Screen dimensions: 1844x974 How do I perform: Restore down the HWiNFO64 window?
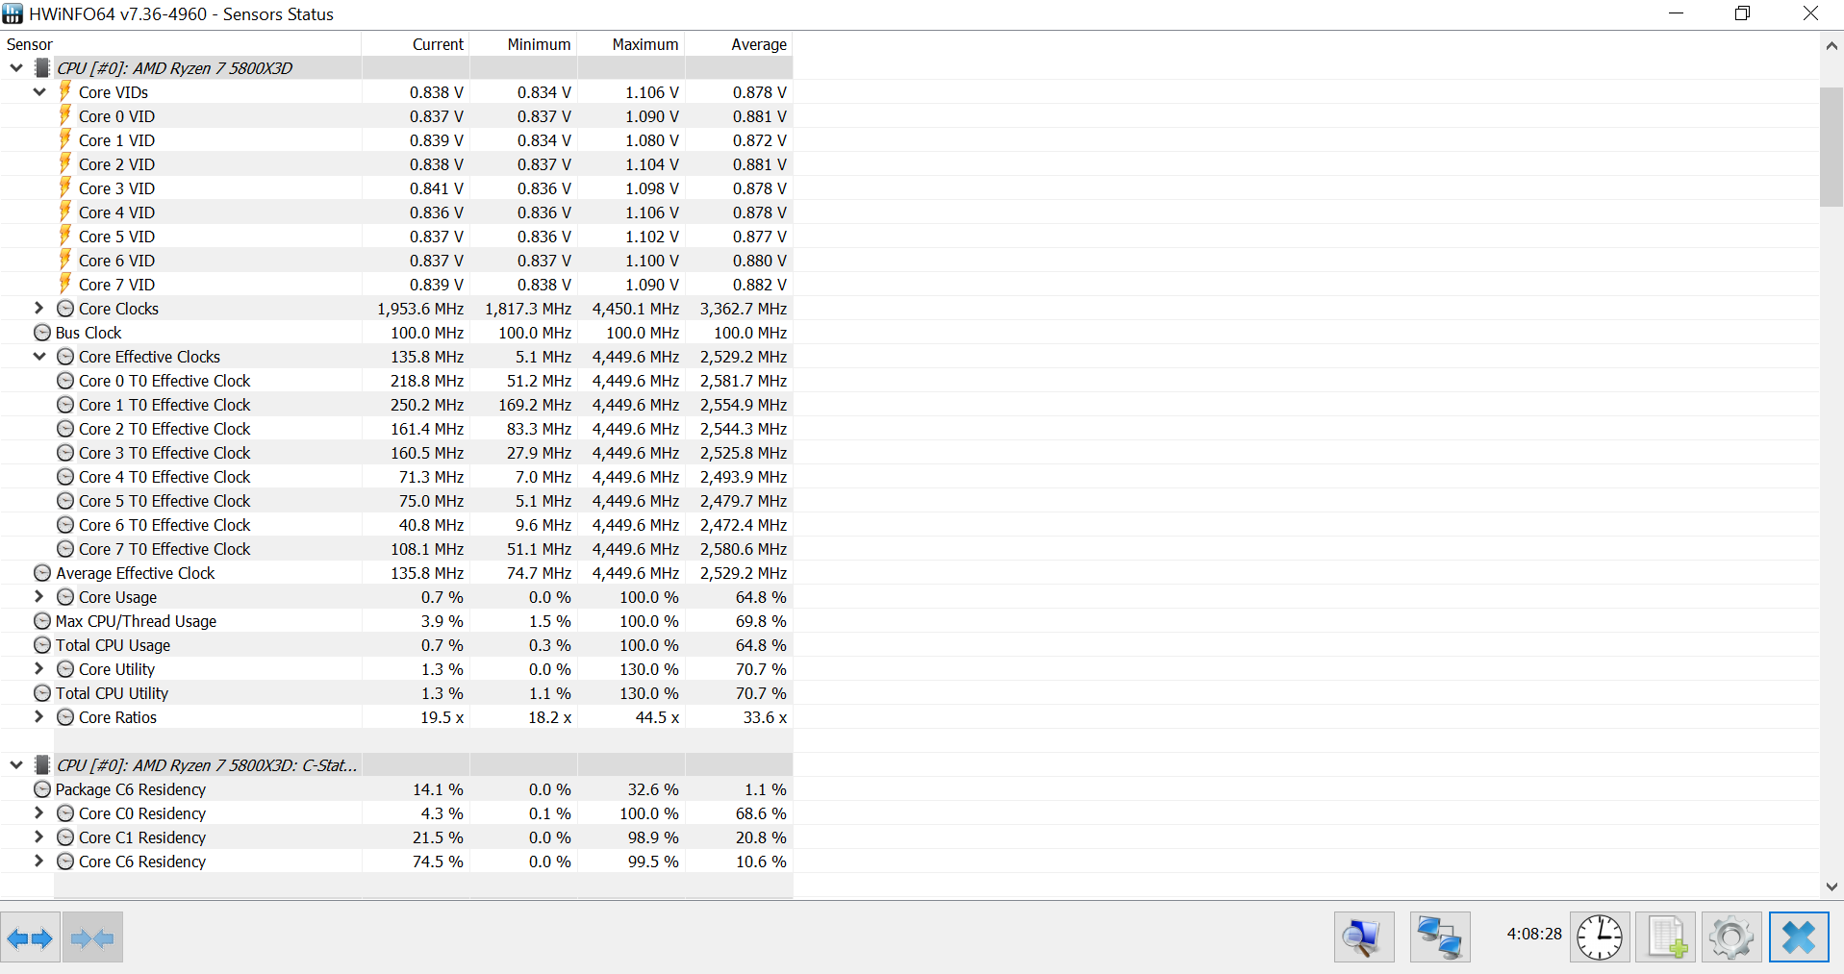click(1742, 13)
